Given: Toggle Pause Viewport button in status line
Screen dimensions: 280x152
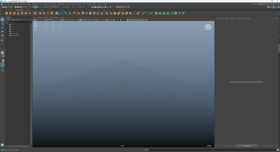Looking at the screenshot, I should [111, 7].
